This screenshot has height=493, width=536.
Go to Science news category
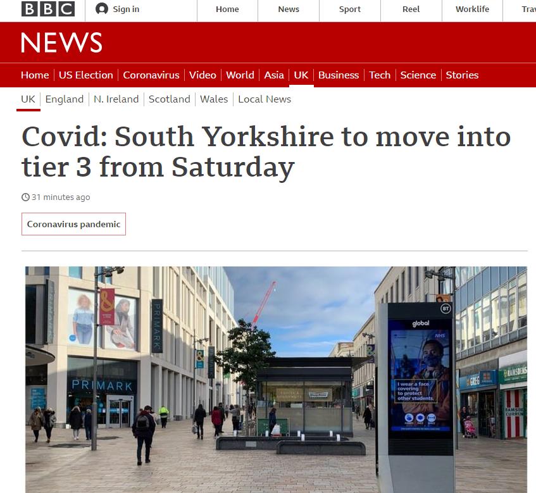[x=418, y=75]
